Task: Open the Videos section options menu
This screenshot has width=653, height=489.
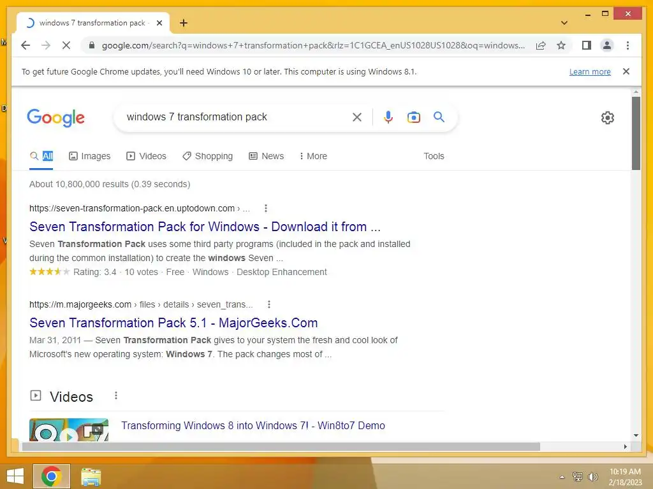Action: 116,396
